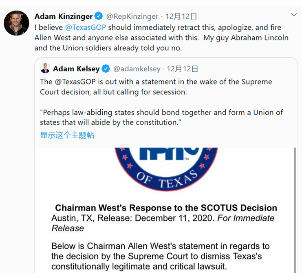The height and width of the screenshot is (279, 302).
Task: Expand the tweet options chevron menu
Action: (x=293, y=15)
